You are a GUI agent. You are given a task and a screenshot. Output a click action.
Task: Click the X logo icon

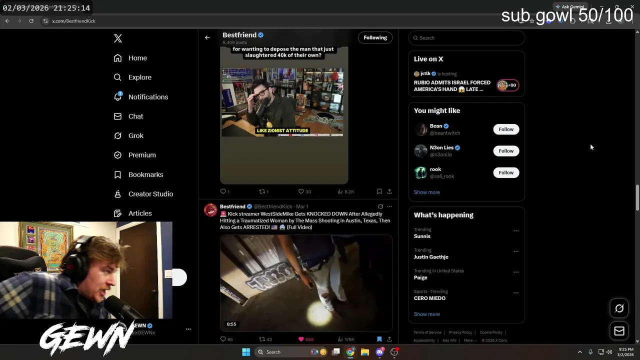pyautogui.click(x=118, y=38)
